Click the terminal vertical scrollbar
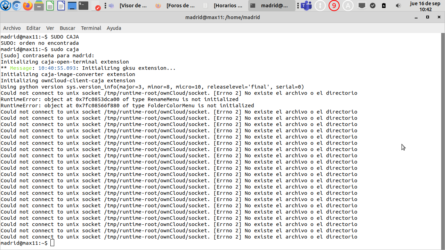The image size is (445, 250). (443, 139)
